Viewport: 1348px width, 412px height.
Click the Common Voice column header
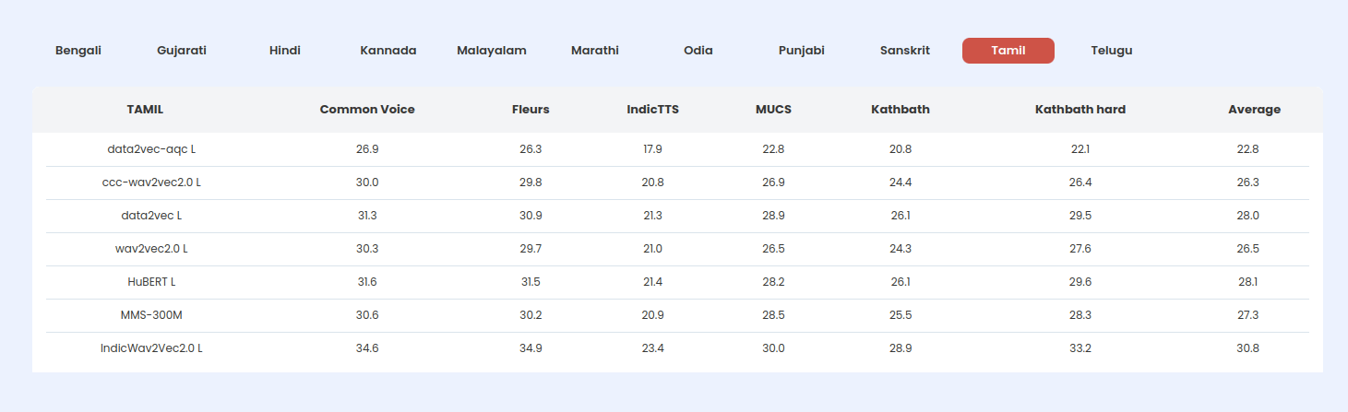pos(367,110)
